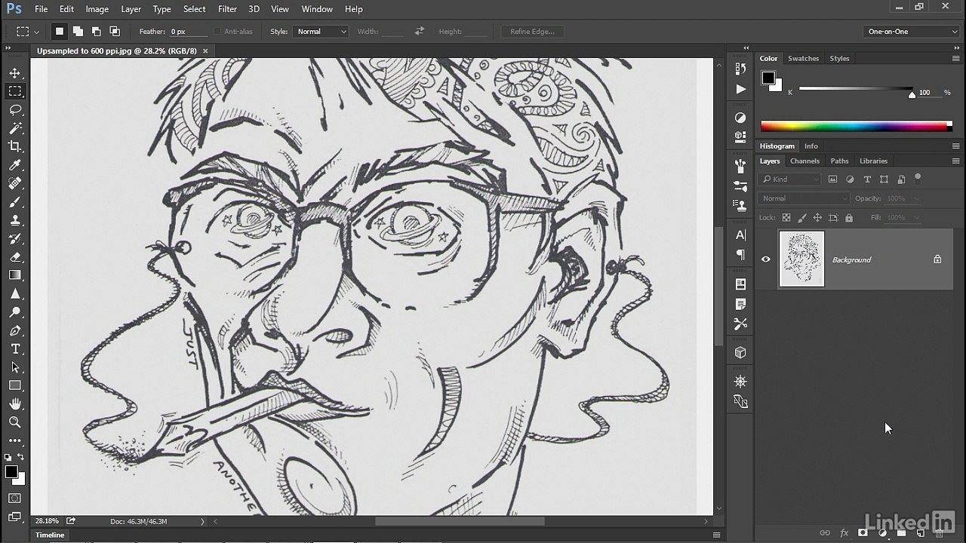The height and width of the screenshot is (543, 966).
Task: Open the Select menu
Action: click(x=194, y=9)
